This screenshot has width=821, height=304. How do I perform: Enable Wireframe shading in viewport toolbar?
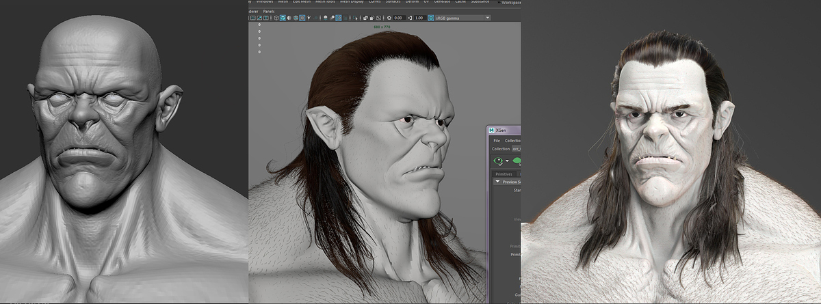276,18
